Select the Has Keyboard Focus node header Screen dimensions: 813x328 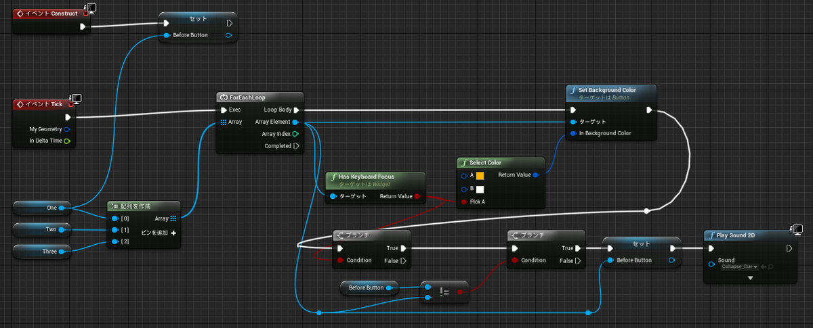click(x=375, y=179)
